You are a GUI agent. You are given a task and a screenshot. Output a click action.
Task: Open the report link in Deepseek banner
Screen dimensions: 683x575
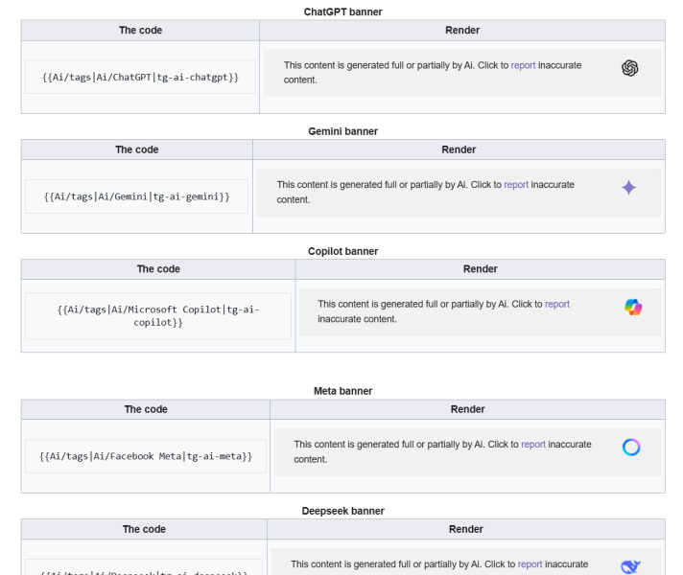530,564
